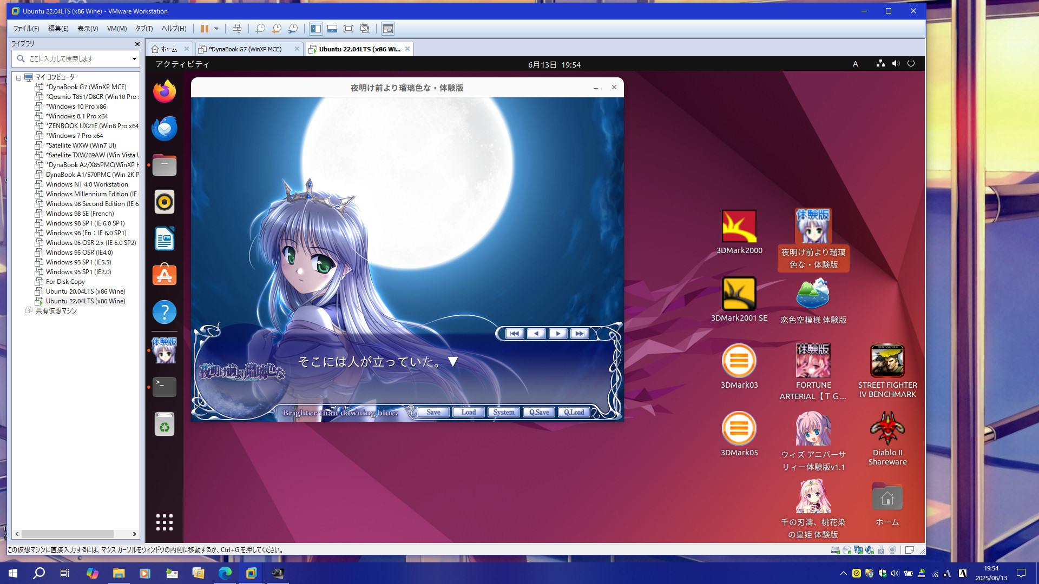
Task: Open ウィズ アニバーサリー体験版 desktop icon
Action: [x=813, y=441]
